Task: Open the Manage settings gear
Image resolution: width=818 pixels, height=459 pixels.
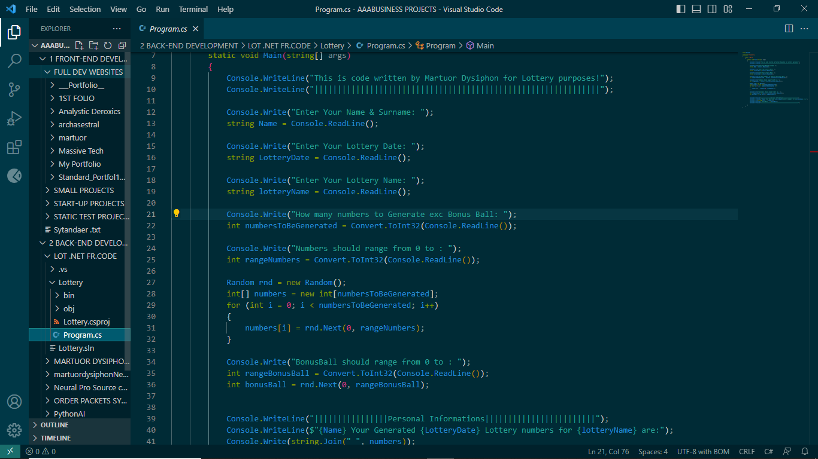Action: (x=14, y=430)
